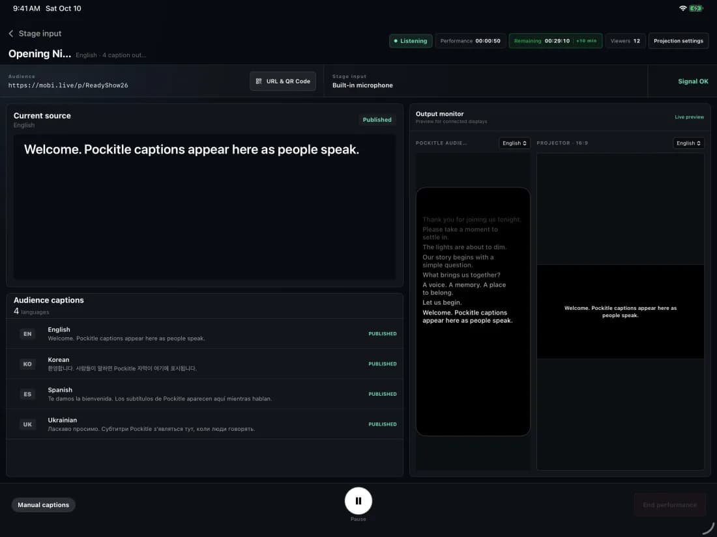Select the Ukrainian audience caption row
Viewport: 717px width, 537px height.
pos(205,424)
